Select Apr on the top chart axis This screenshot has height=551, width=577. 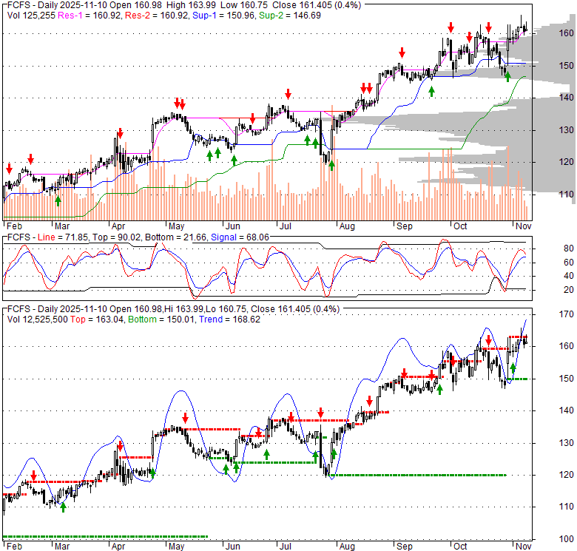[118, 226]
